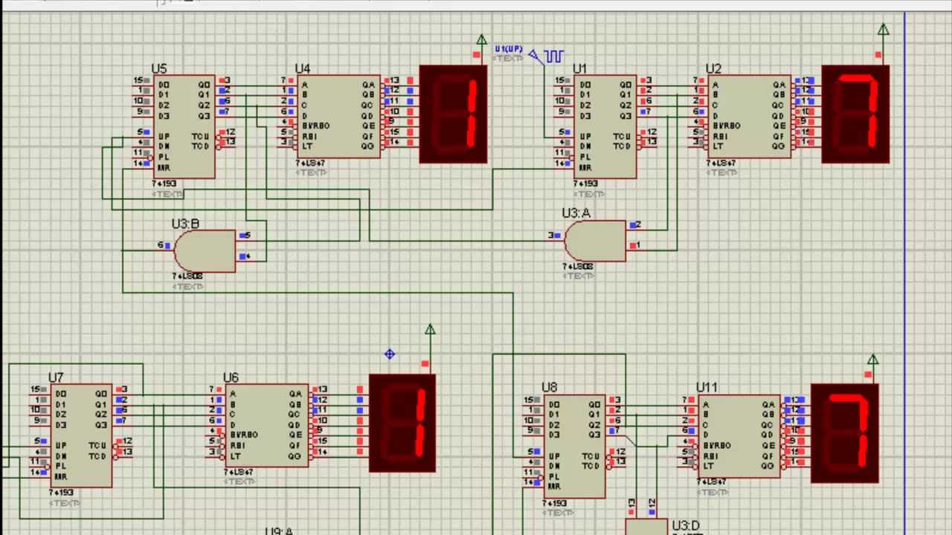Click the 74LS08 part value under U3:B
This screenshot has width=952, height=535.
click(188, 276)
